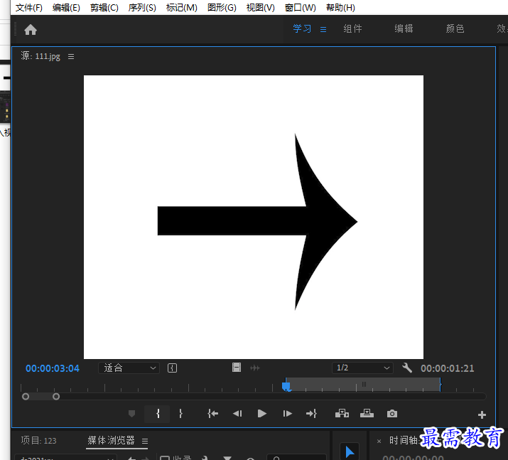Viewport: 508px width, 460px height.
Task: Click the duration timecode 00:00:01:21
Action: [447, 368]
